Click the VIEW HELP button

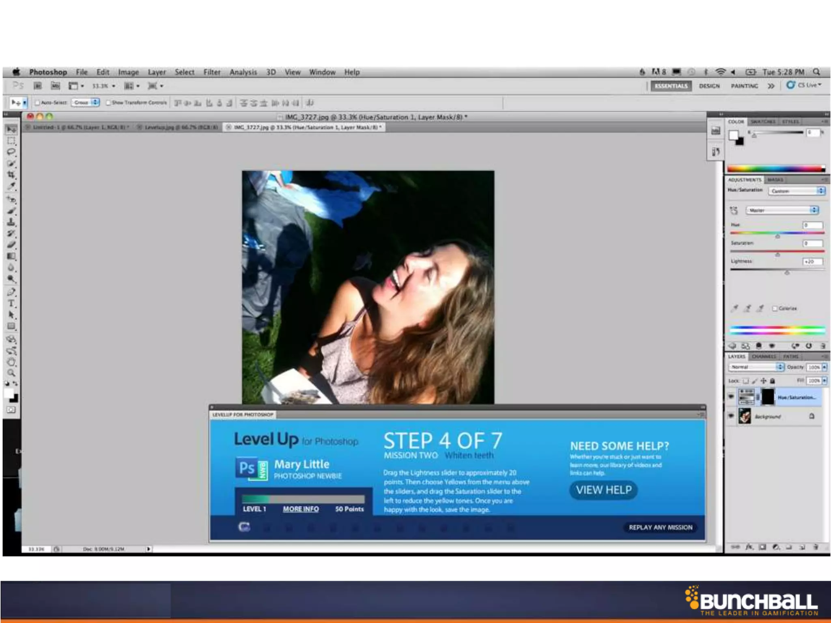(x=603, y=490)
